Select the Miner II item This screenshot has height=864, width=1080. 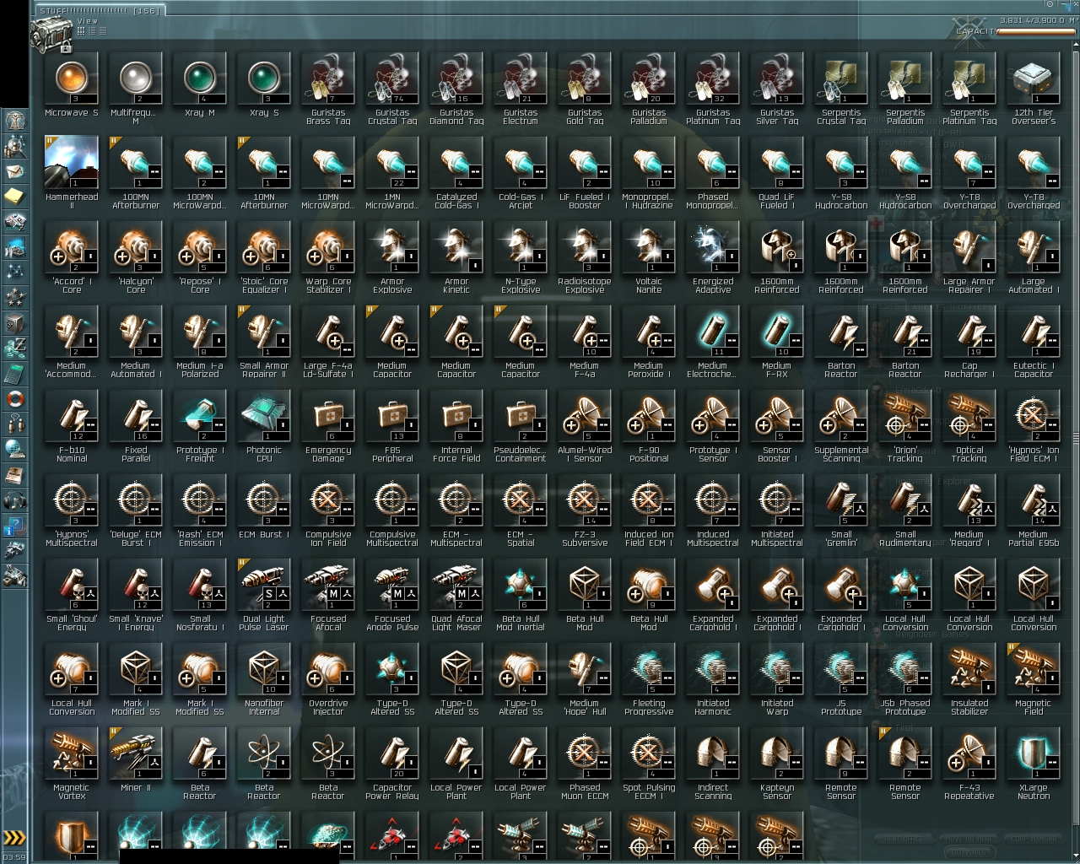[136, 760]
